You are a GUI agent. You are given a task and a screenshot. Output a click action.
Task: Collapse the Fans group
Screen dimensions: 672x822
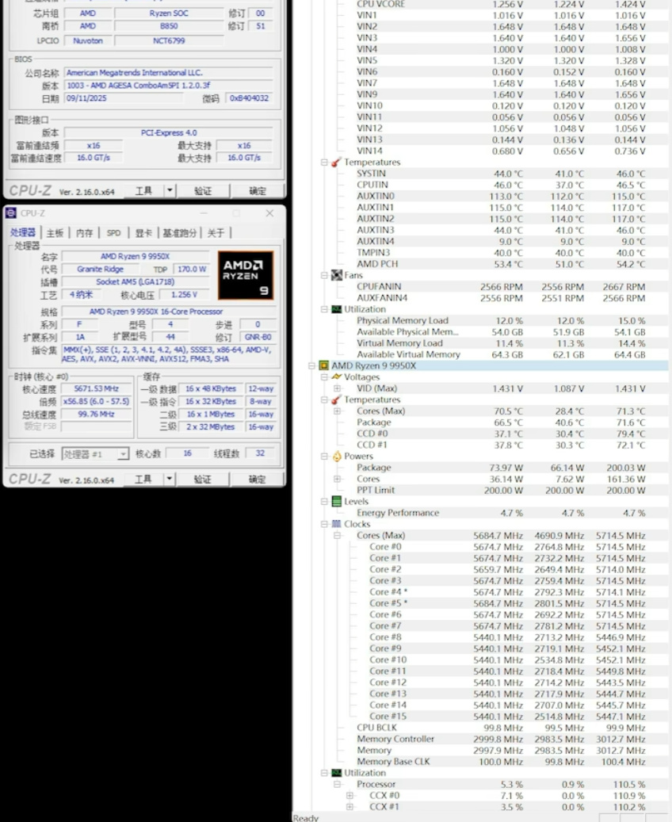pyautogui.click(x=324, y=275)
